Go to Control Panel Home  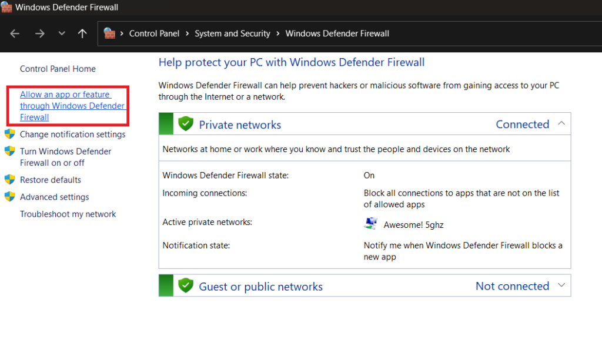pyautogui.click(x=58, y=69)
